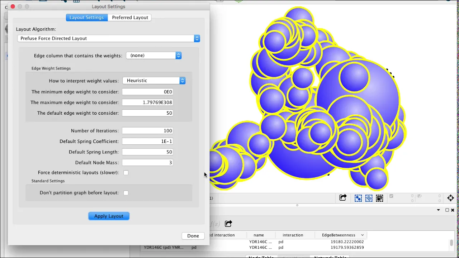Image resolution: width=459 pixels, height=258 pixels.
Task: Click the default edge weight field
Action: click(147, 113)
